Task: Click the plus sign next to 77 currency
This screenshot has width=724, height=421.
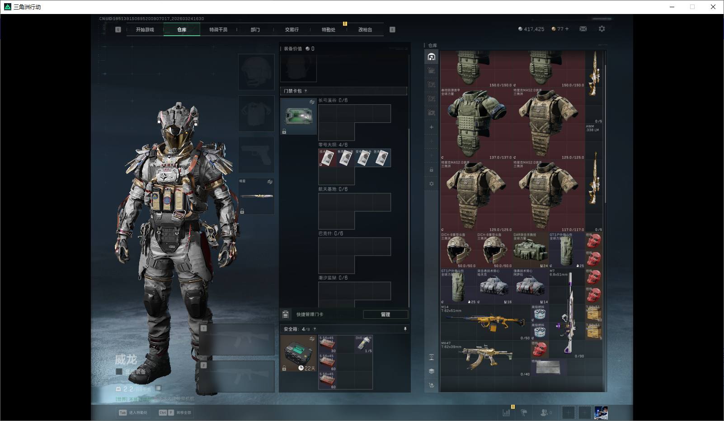Action: (x=567, y=29)
